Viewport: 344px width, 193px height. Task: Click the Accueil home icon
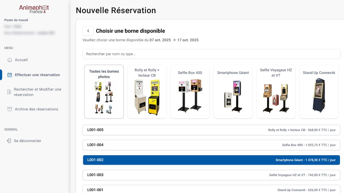point(10,60)
